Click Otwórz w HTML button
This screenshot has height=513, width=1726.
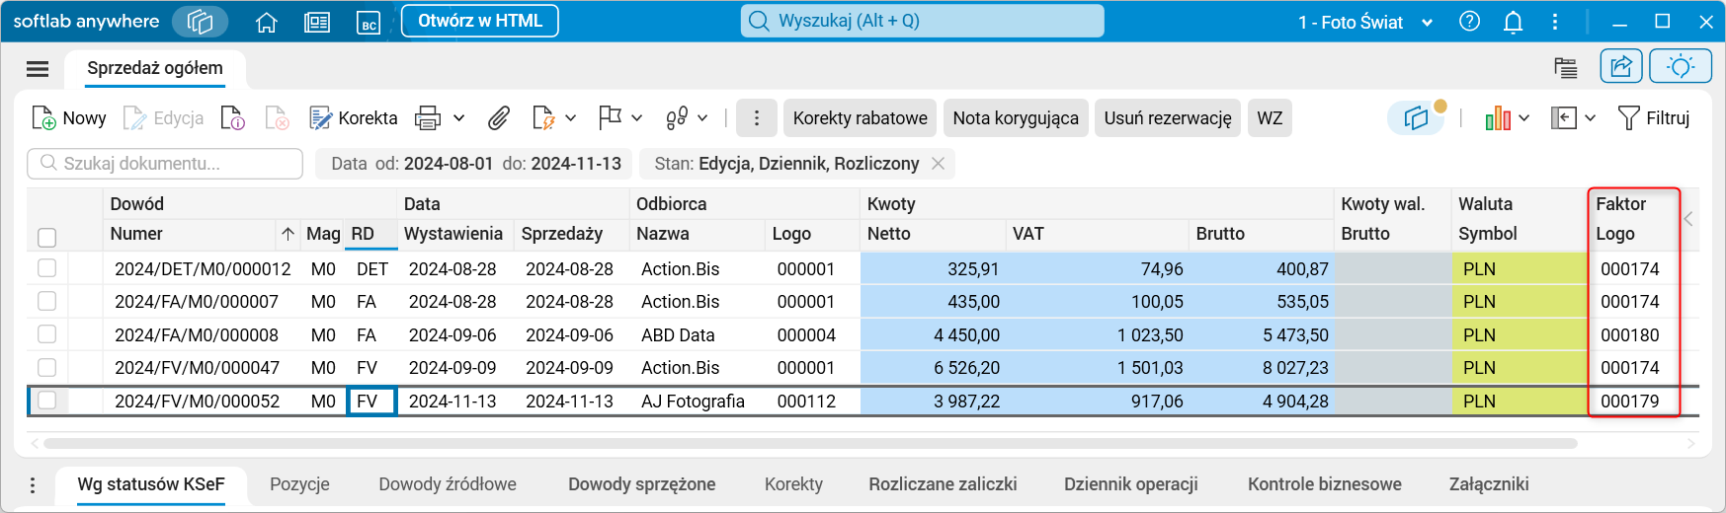coord(480,21)
